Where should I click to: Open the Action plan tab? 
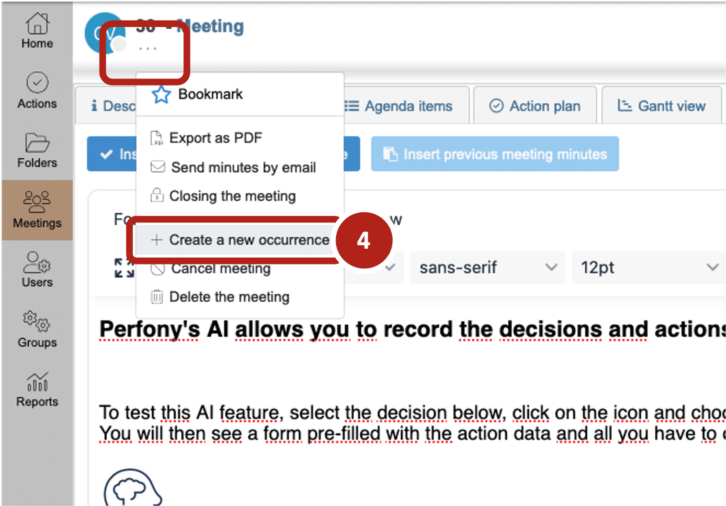pos(535,106)
